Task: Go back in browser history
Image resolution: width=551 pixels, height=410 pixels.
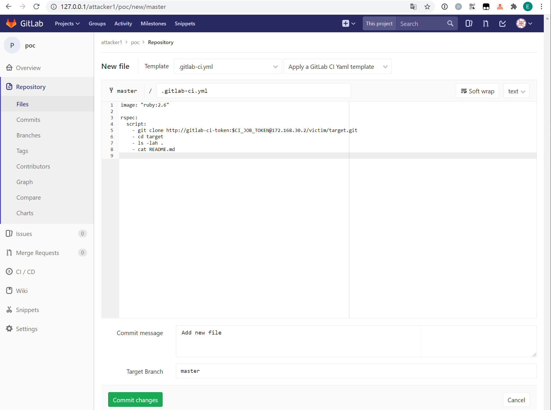Action: click(9, 7)
